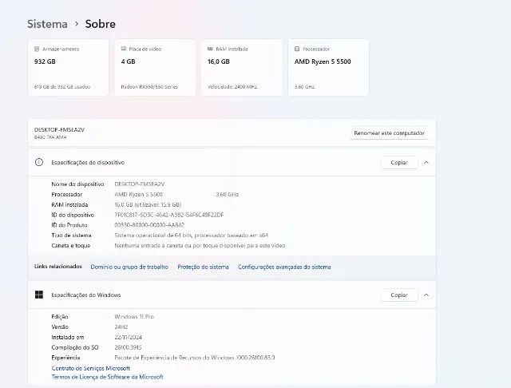Select DESKTOP-FMSEA2V device name value
The width and height of the screenshot is (511, 388).
click(x=140, y=184)
